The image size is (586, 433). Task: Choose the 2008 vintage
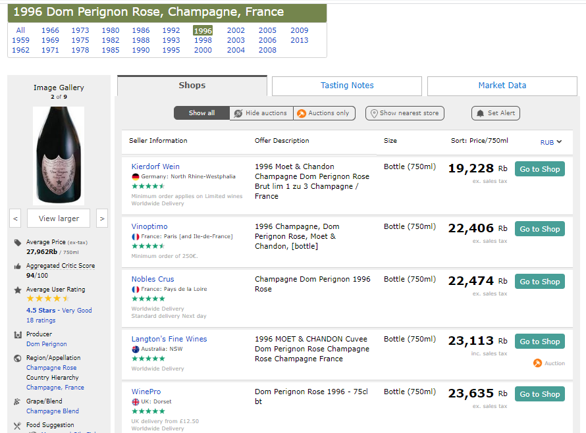point(267,50)
